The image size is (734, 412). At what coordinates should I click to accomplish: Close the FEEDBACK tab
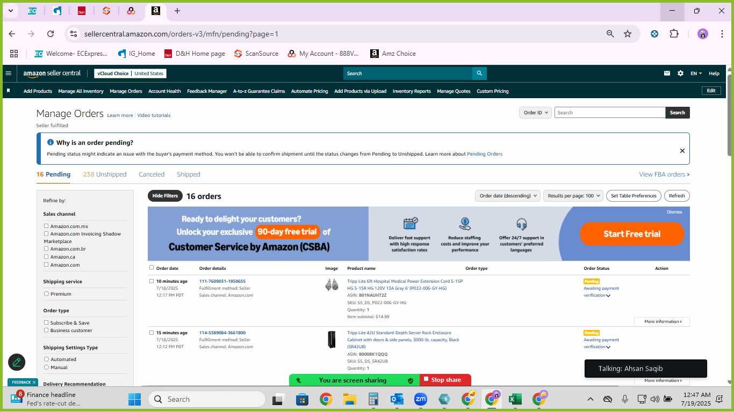[34, 382]
